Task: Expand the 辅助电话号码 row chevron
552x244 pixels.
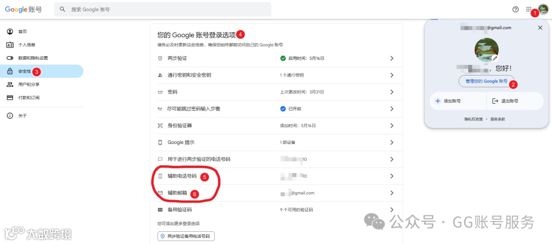Action: tap(392, 176)
